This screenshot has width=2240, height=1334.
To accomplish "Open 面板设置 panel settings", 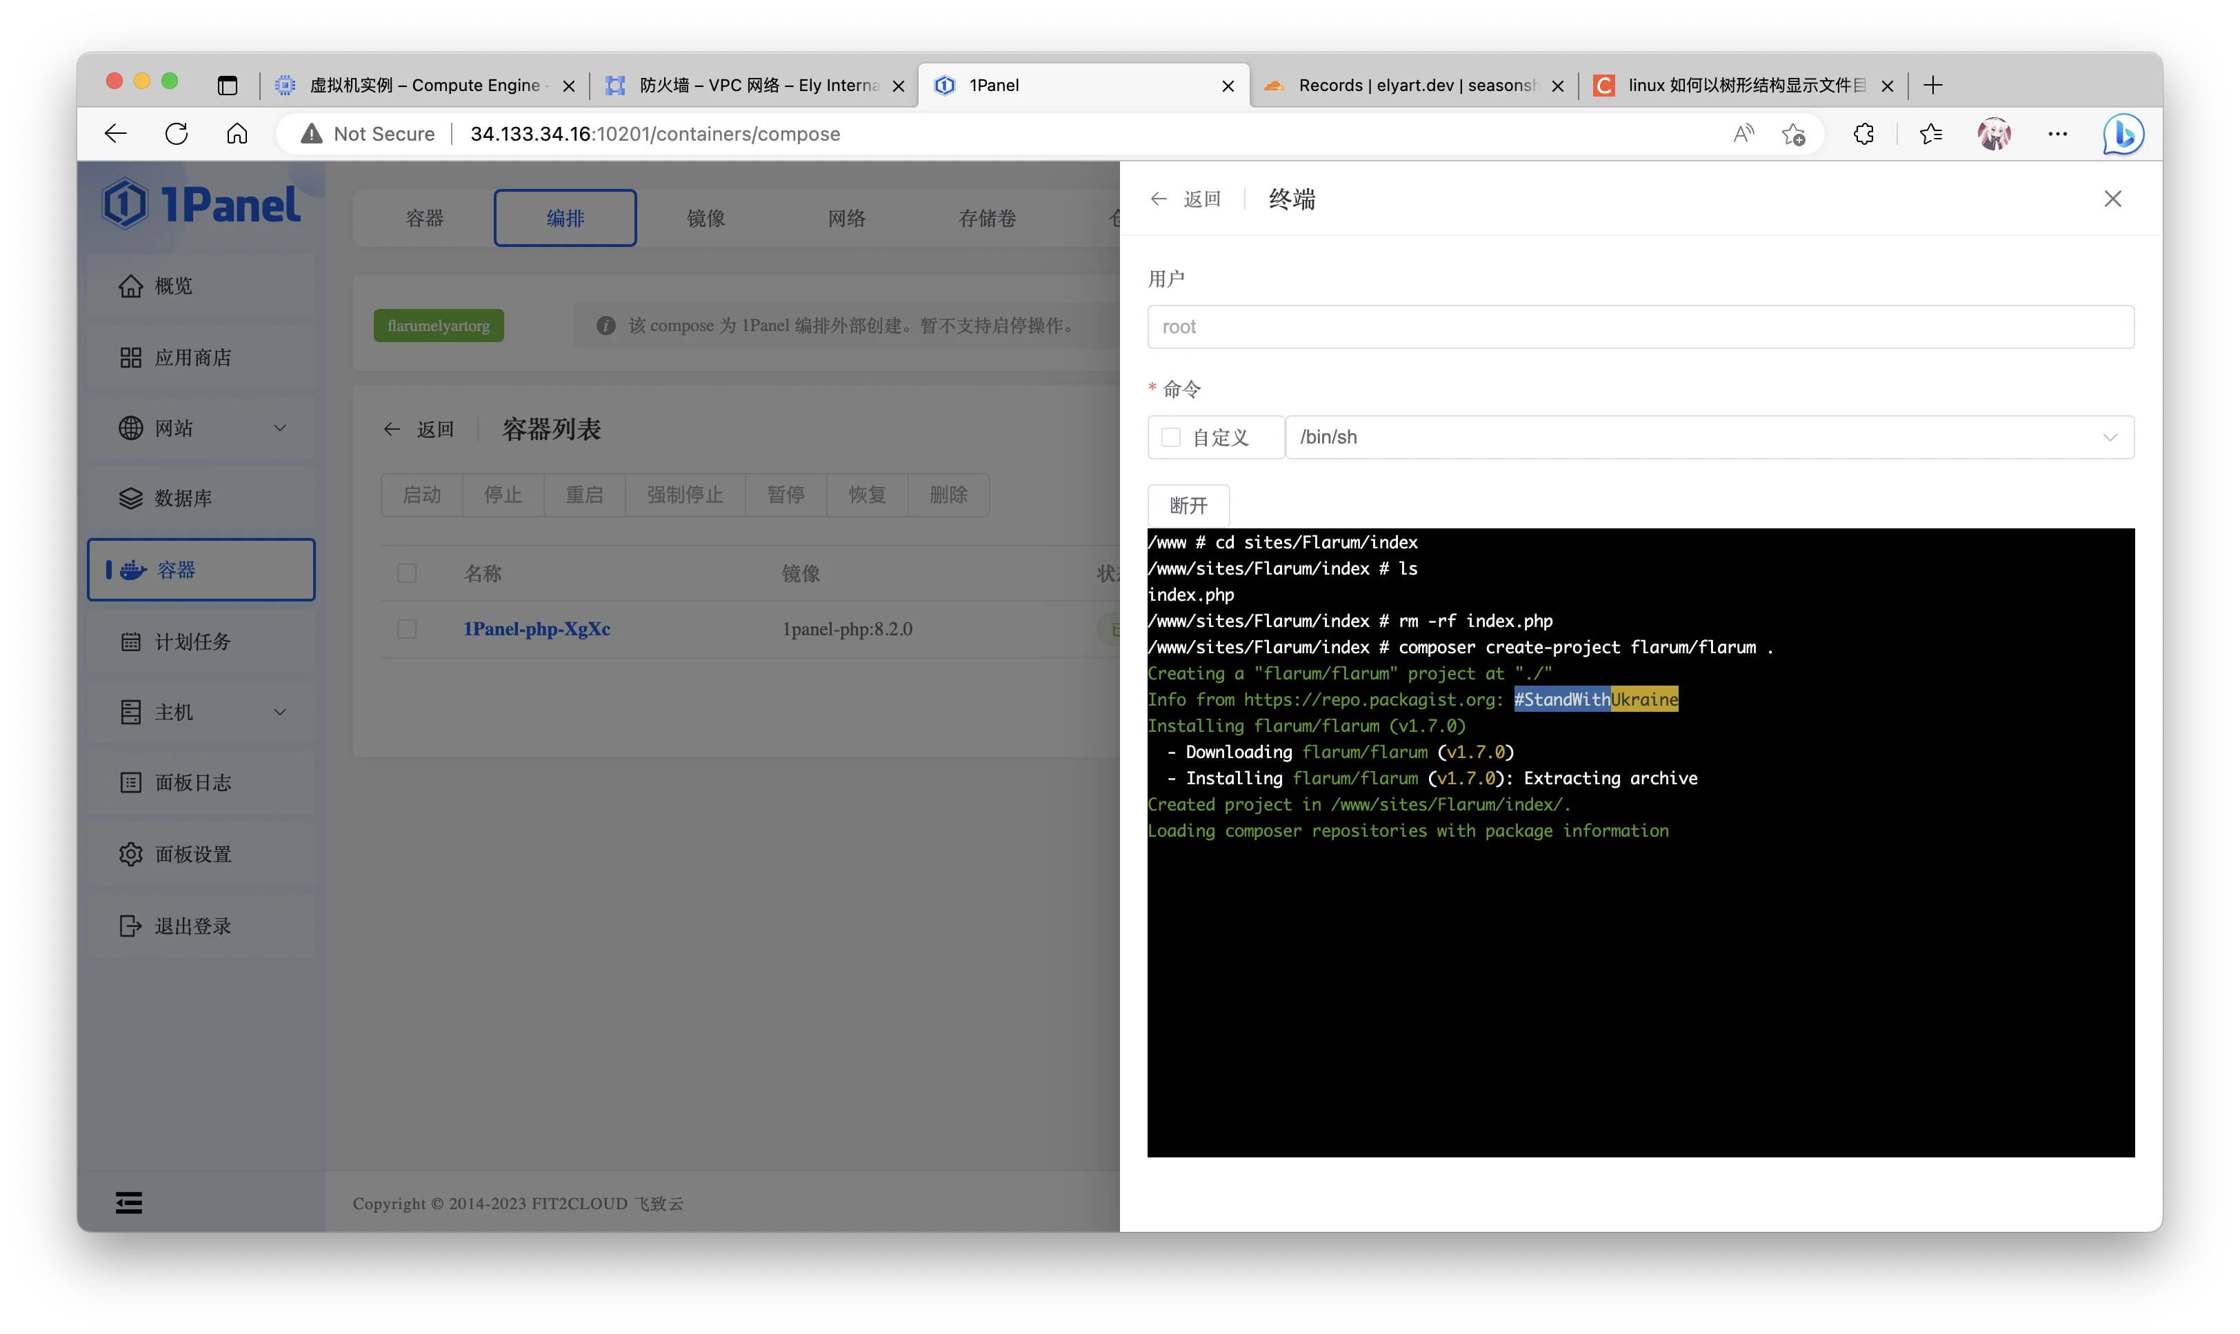I will 201,854.
